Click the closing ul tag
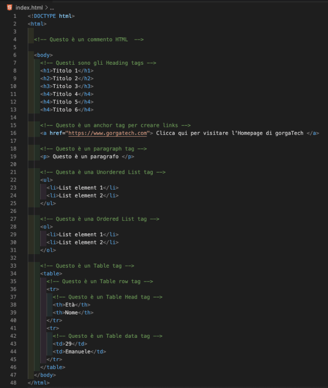Screen dimensions: 328x388 click(x=48, y=203)
